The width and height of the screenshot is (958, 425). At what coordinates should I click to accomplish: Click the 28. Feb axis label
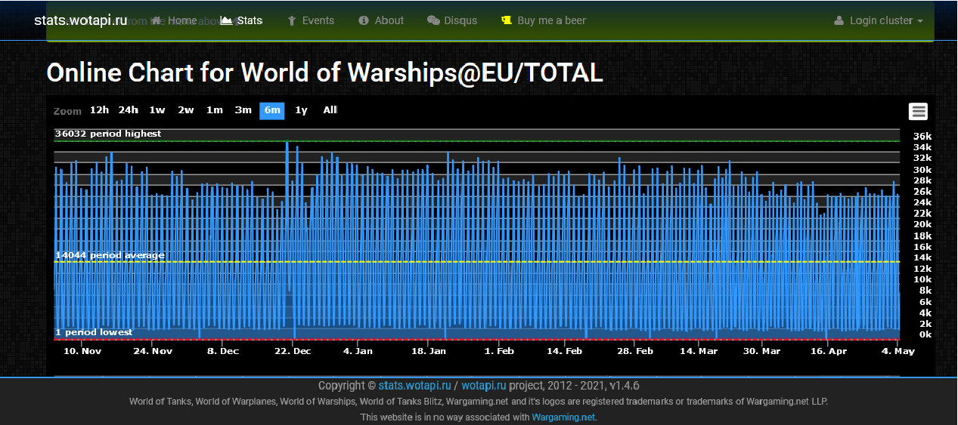click(635, 351)
